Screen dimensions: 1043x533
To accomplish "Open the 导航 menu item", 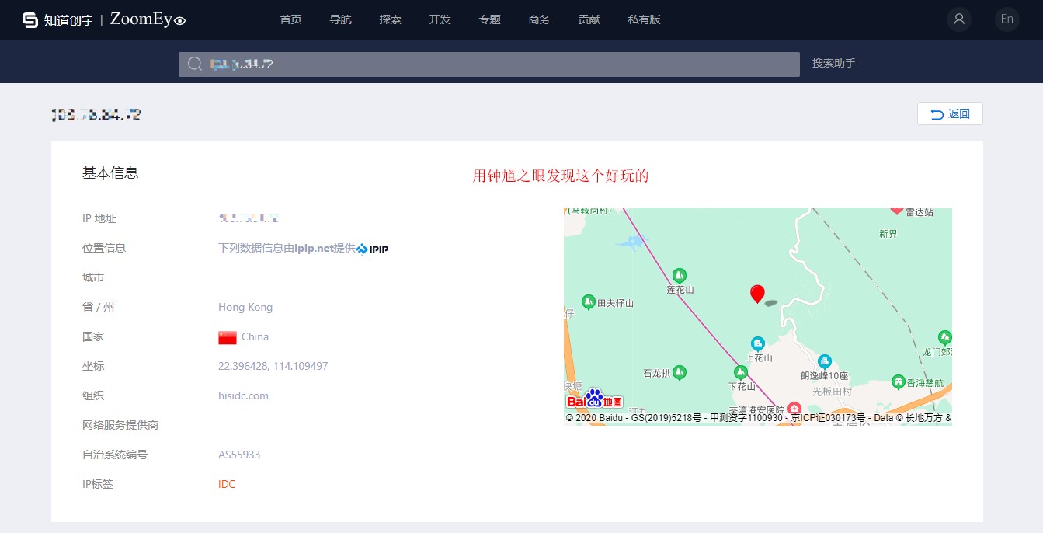I will point(340,19).
